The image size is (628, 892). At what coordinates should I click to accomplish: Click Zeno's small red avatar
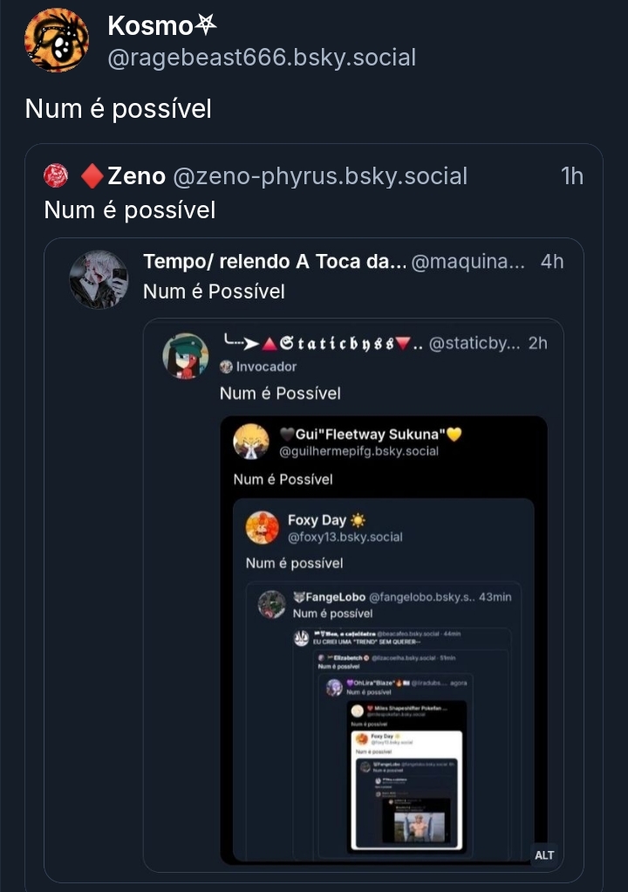coord(56,176)
